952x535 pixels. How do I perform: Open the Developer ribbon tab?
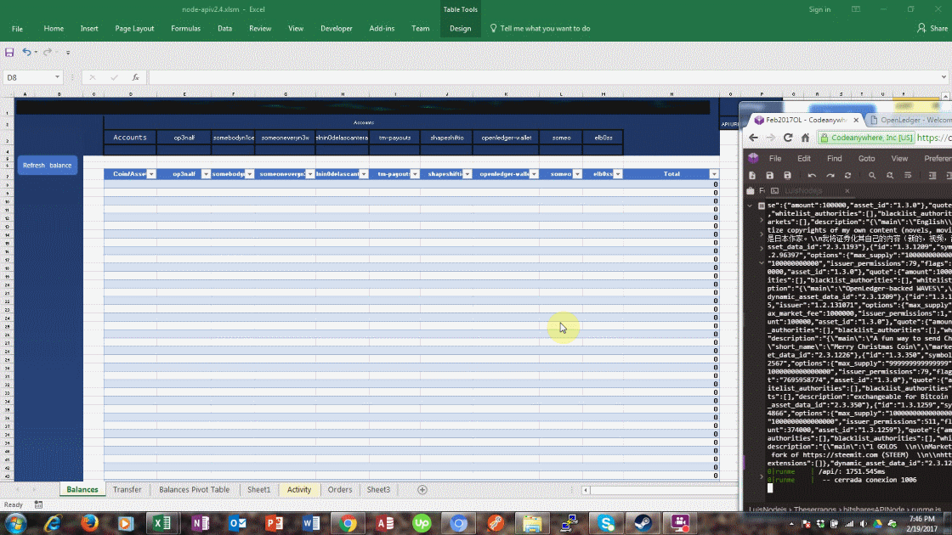[337, 29]
